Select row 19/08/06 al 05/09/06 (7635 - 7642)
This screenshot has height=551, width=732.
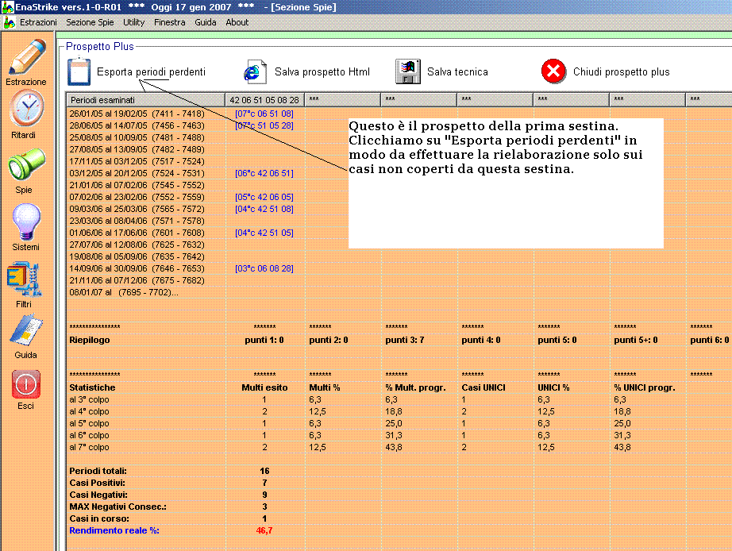tap(137, 256)
